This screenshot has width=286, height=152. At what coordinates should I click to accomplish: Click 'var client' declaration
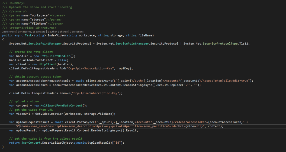click(x=18, y=64)
